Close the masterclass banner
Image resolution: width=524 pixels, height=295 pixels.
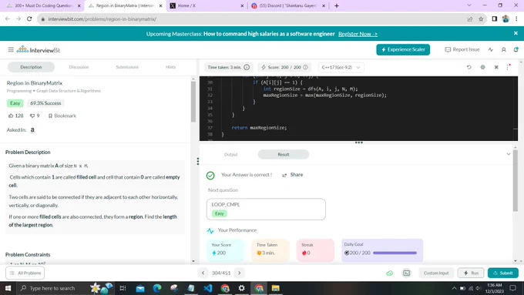[x=516, y=33]
